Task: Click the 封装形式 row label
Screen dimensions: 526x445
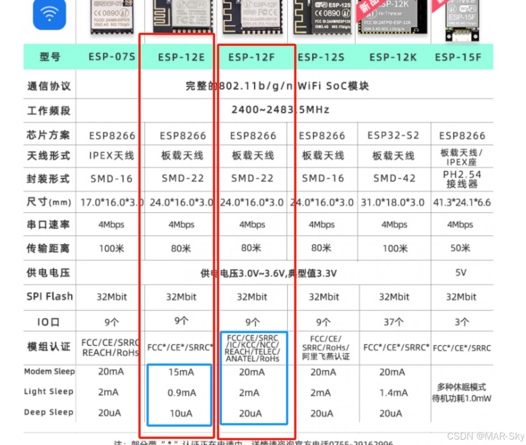Action: tap(48, 179)
